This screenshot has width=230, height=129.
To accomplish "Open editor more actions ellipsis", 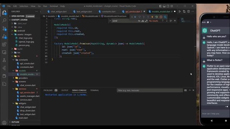I will click(193, 11).
